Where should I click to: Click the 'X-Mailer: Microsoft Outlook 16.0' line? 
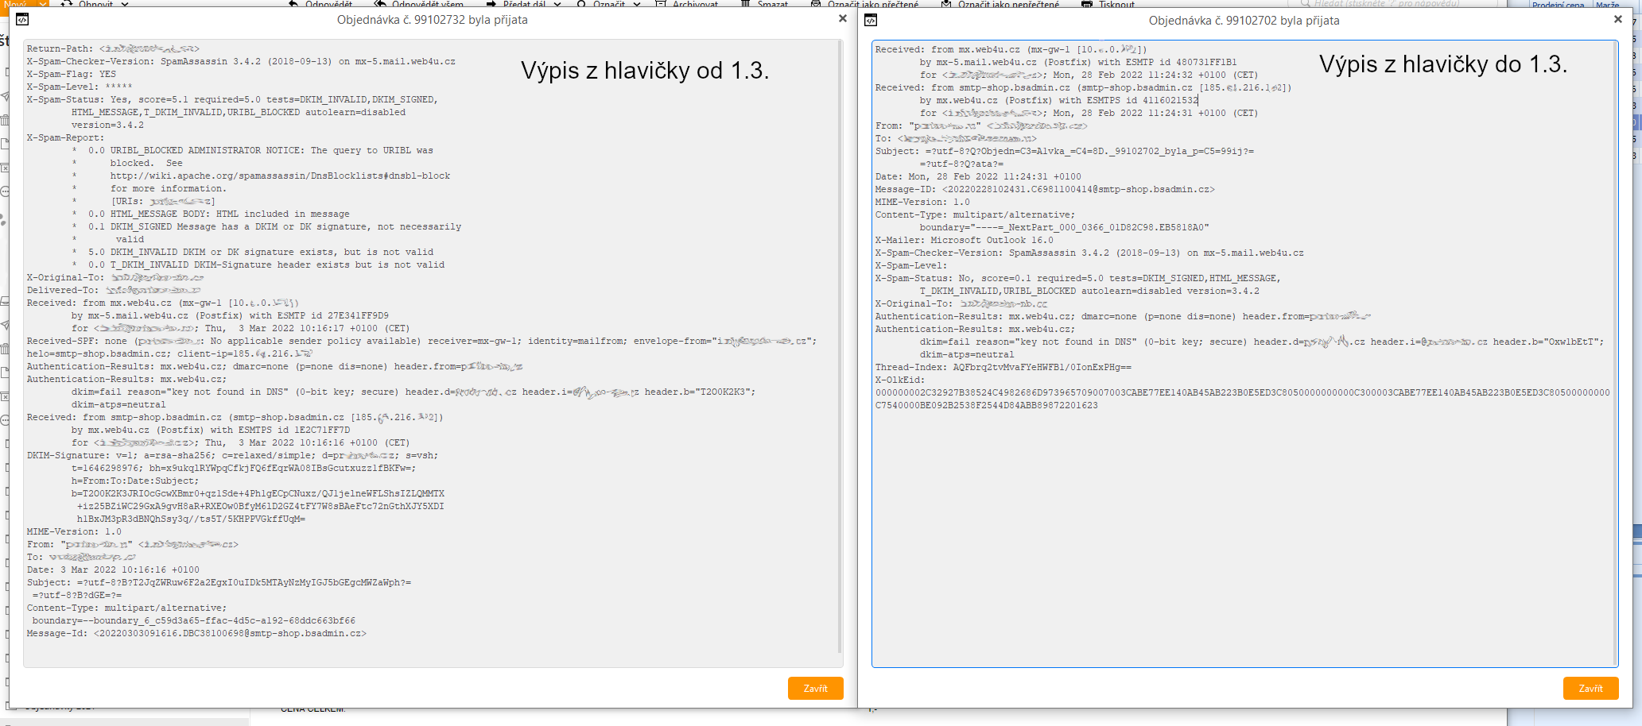964,240
